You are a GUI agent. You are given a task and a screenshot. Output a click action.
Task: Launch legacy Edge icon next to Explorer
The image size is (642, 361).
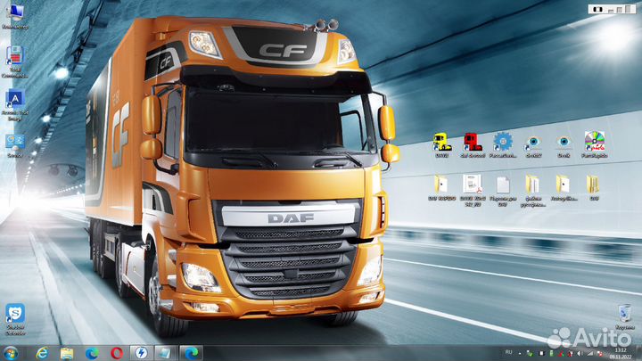(92, 353)
